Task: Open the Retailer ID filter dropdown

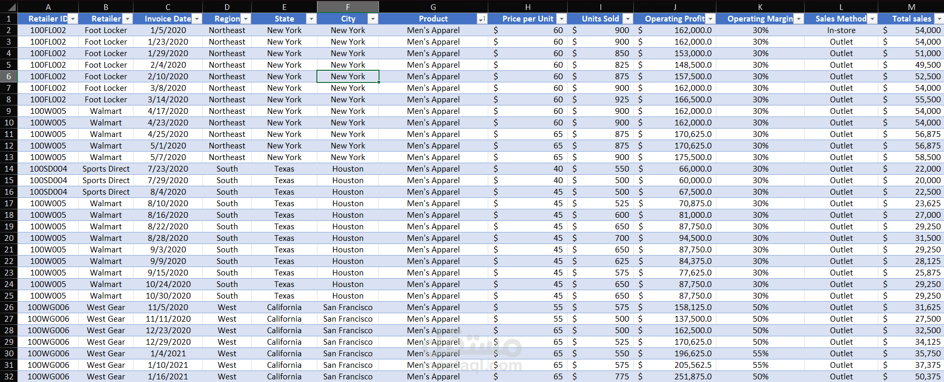Action: point(73,19)
